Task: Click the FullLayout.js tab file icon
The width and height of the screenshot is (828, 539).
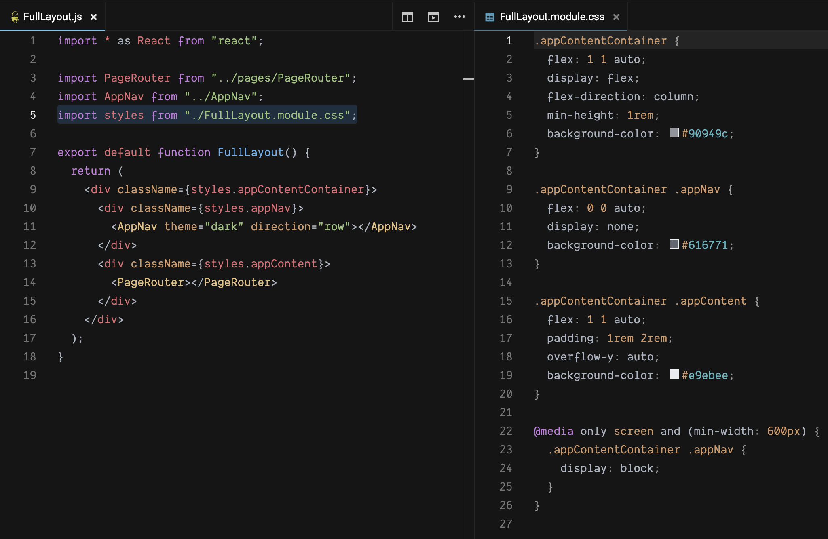Action: click(15, 17)
